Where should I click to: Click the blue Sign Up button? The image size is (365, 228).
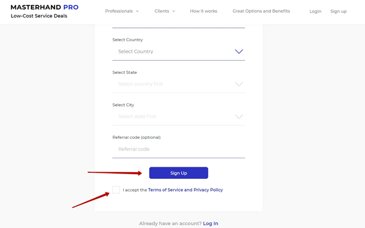178,173
